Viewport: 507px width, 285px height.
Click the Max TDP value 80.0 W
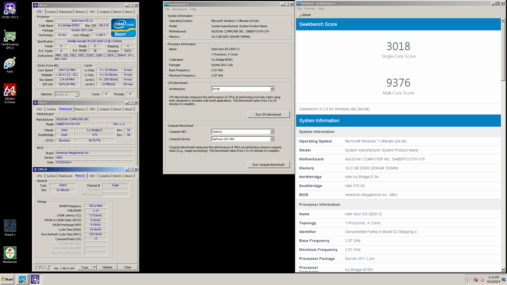point(104,25)
